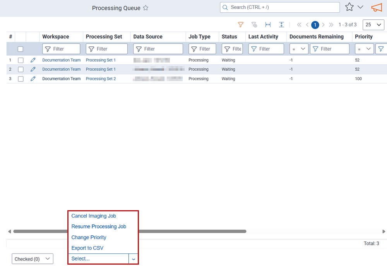Choose Resume Processing Job from the menu
387x272 pixels.
coord(99,227)
